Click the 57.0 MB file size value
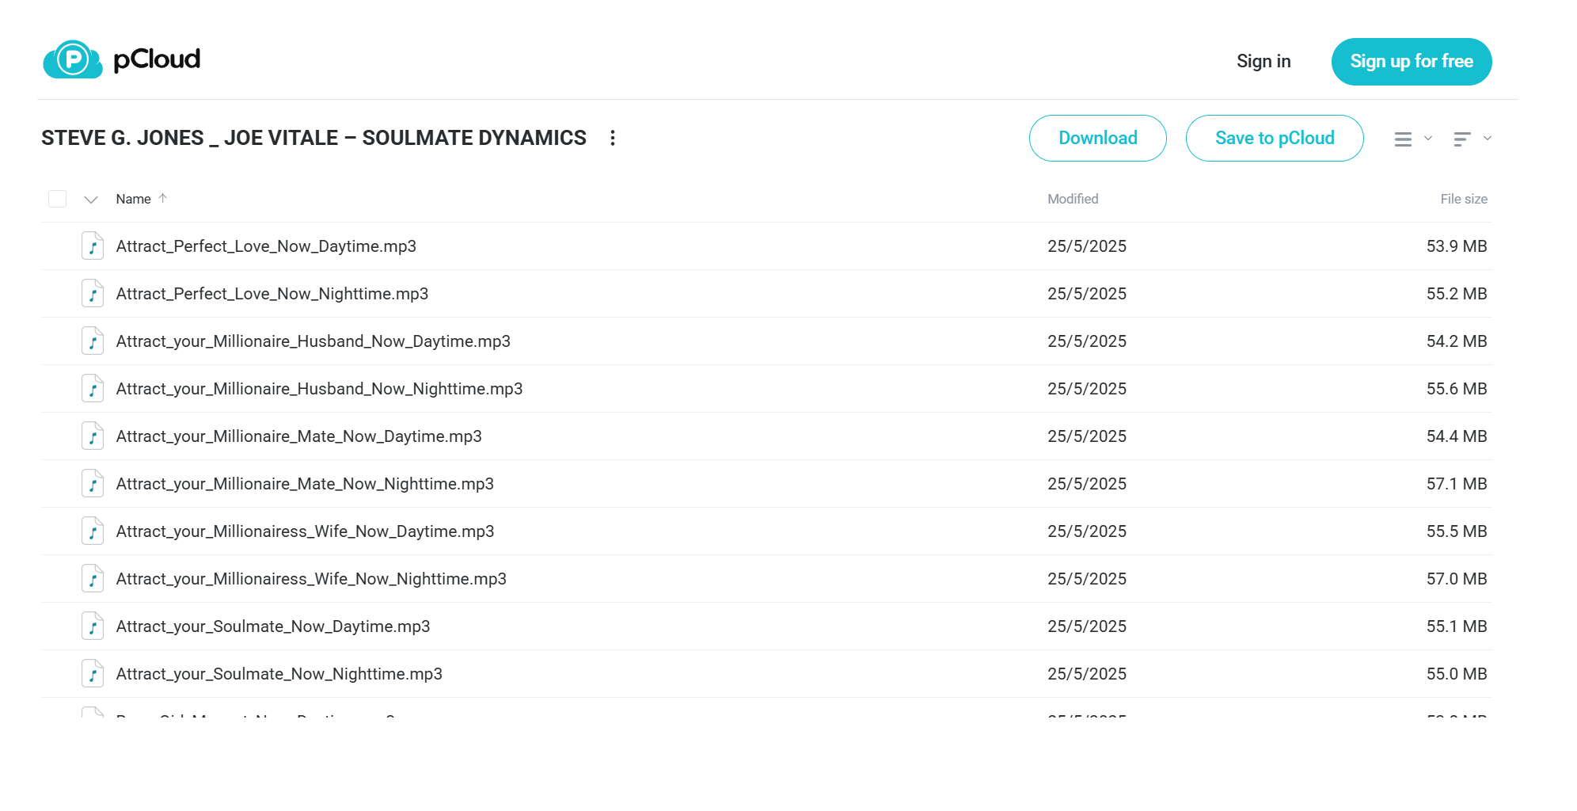This screenshot has width=1577, height=811. [1457, 579]
